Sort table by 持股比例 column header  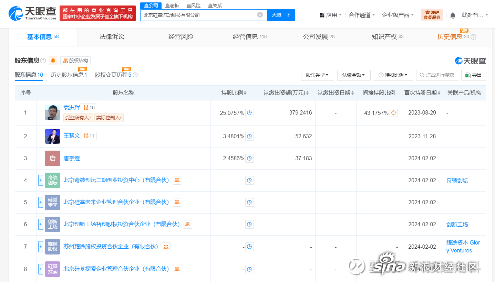click(x=234, y=93)
